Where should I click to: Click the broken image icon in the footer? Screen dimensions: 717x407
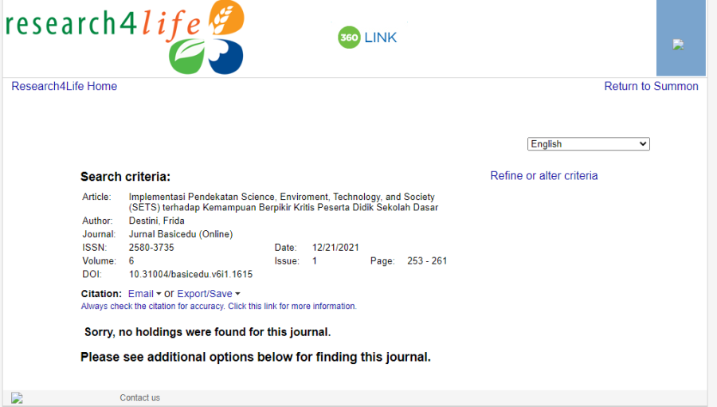(18, 398)
